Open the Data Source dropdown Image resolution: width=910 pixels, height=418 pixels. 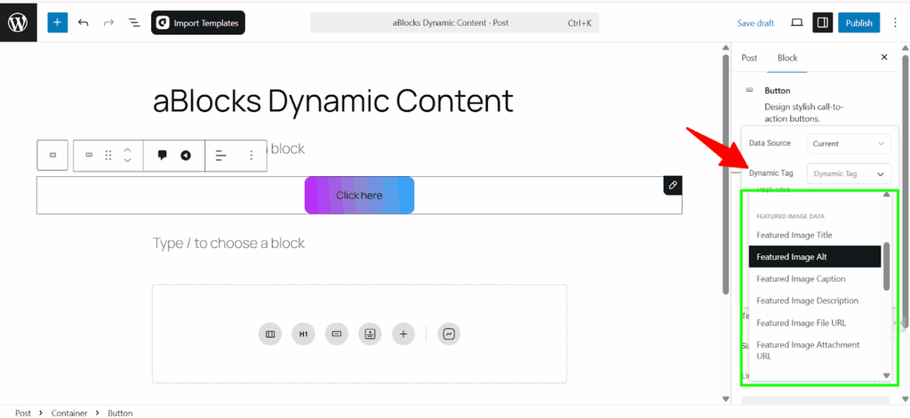849,143
